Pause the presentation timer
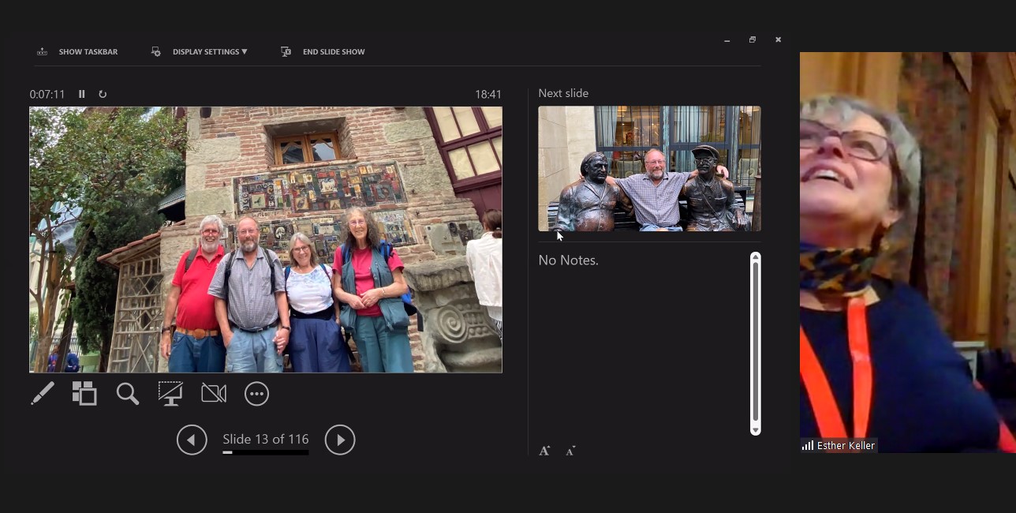The width and height of the screenshot is (1016, 513). [81, 94]
